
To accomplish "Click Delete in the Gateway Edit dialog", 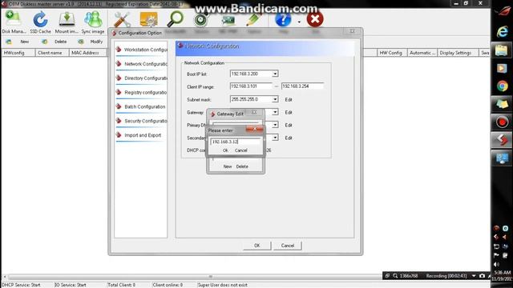I will 242,166.
